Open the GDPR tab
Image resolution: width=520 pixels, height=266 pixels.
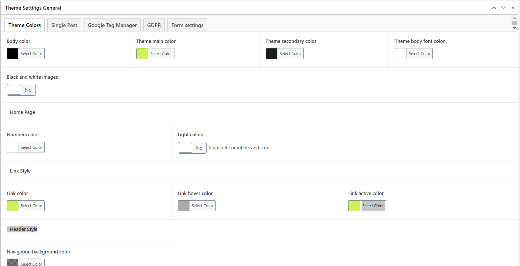pyautogui.click(x=154, y=25)
